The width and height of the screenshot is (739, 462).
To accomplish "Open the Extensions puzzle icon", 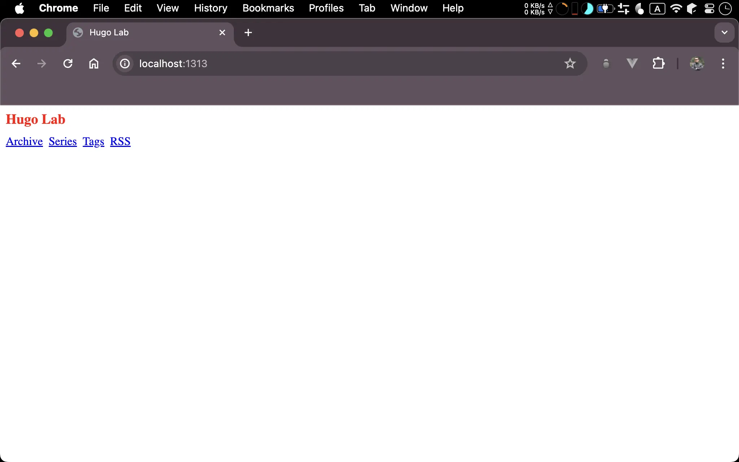I will click(658, 64).
